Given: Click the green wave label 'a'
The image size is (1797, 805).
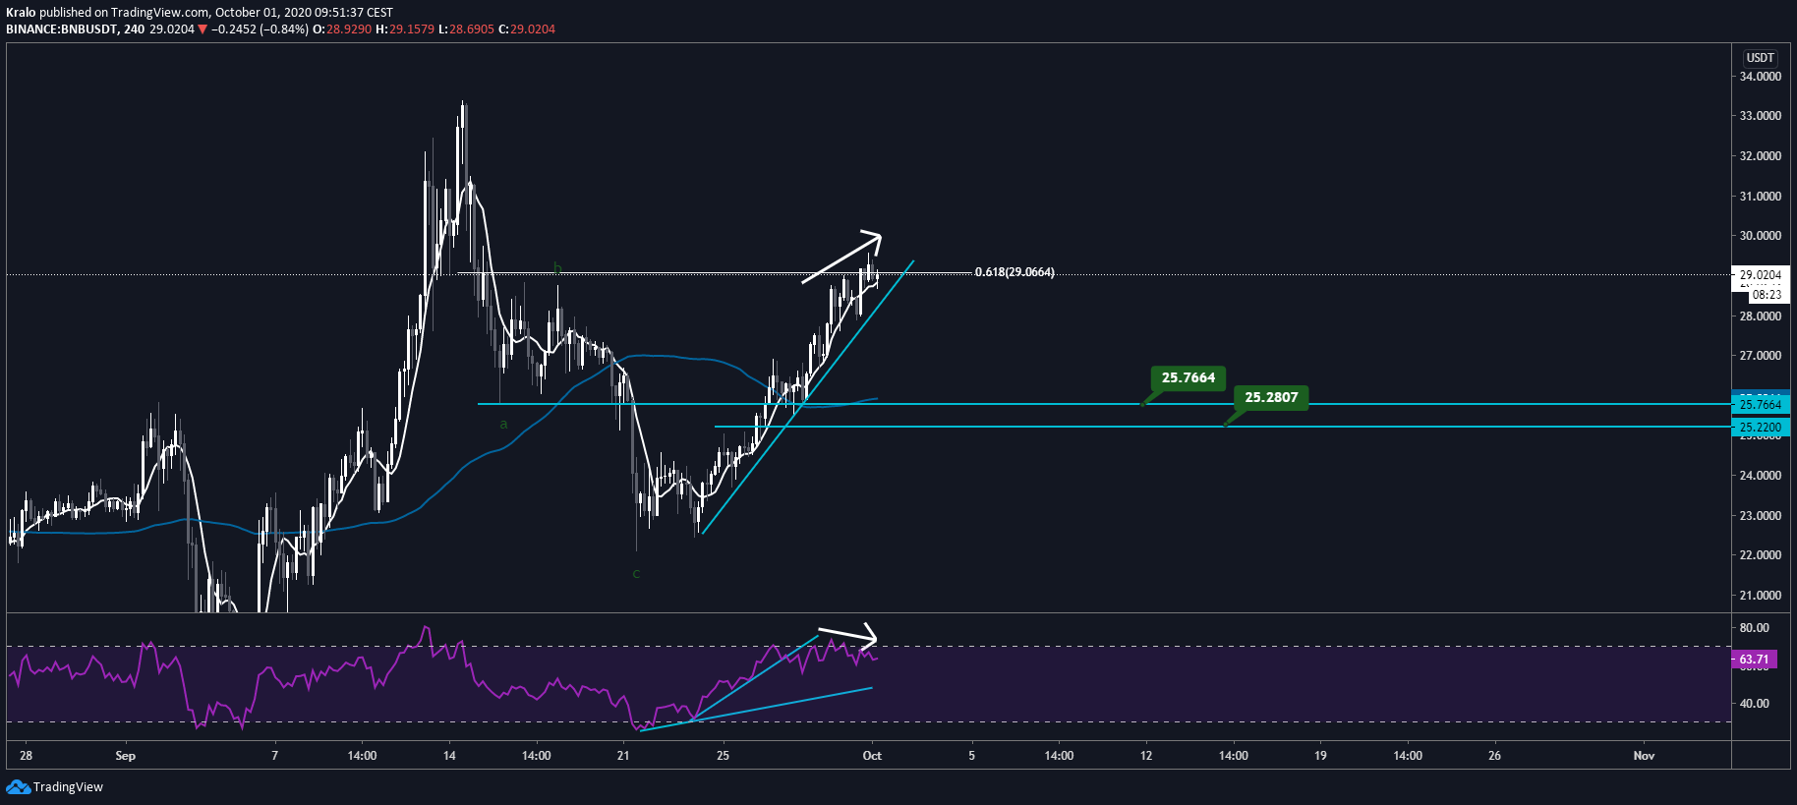Looking at the screenshot, I should coord(503,425).
